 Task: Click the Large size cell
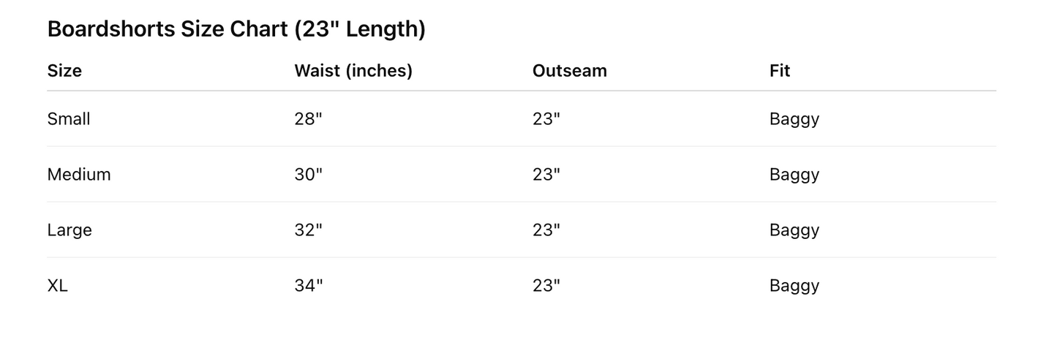(x=69, y=230)
